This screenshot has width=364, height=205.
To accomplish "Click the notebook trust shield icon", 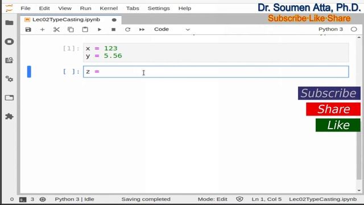I will 239,199.
